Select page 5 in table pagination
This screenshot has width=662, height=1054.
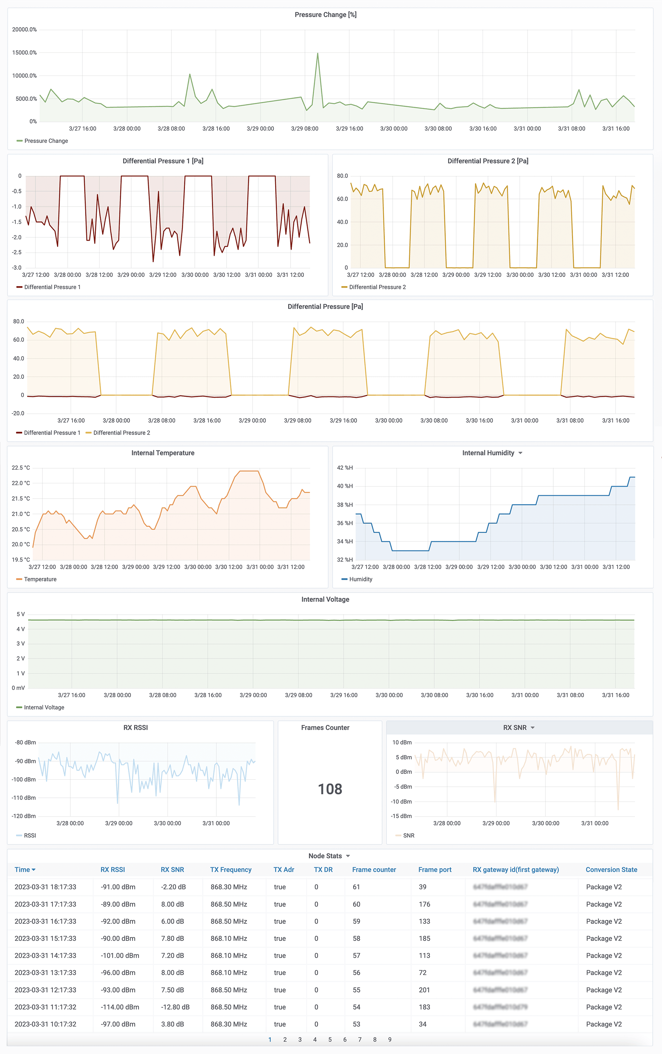point(330,1039)
